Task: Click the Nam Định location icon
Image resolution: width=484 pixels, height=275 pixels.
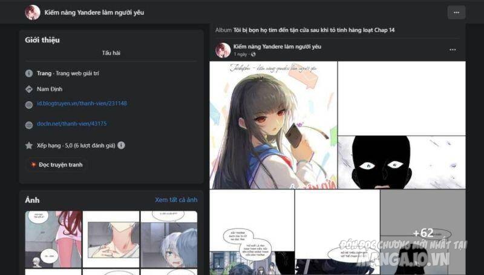Action: point(29,89)
